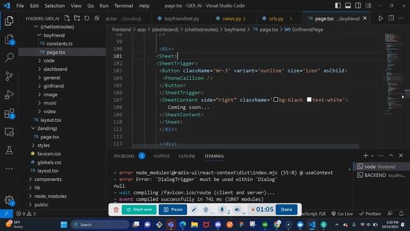This screenshot has height=231, width=410.
Task: Pause the screen recording
Action: pyautogui.click(x=173, y=210)
